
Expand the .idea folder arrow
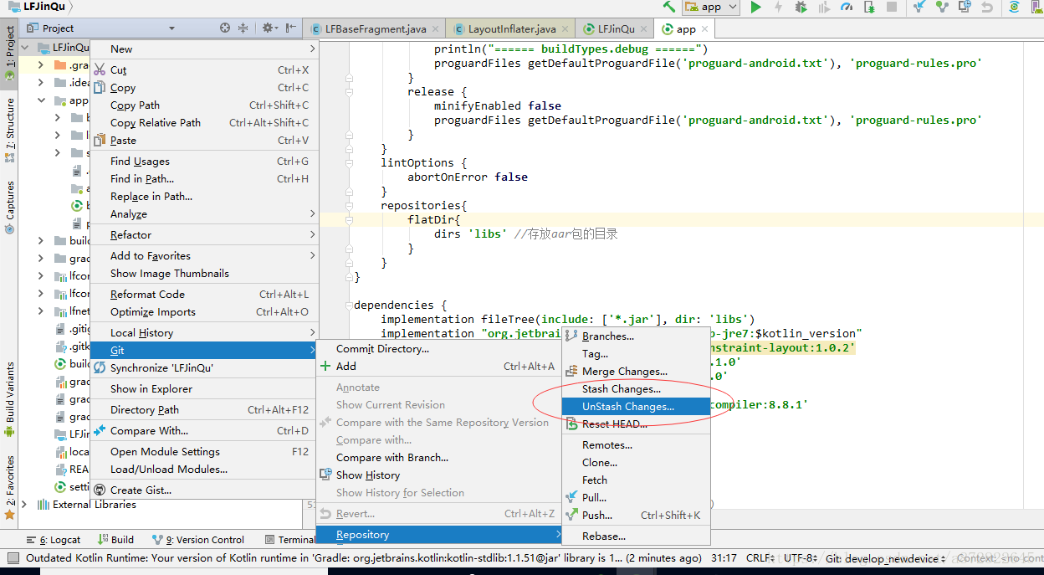40,82
